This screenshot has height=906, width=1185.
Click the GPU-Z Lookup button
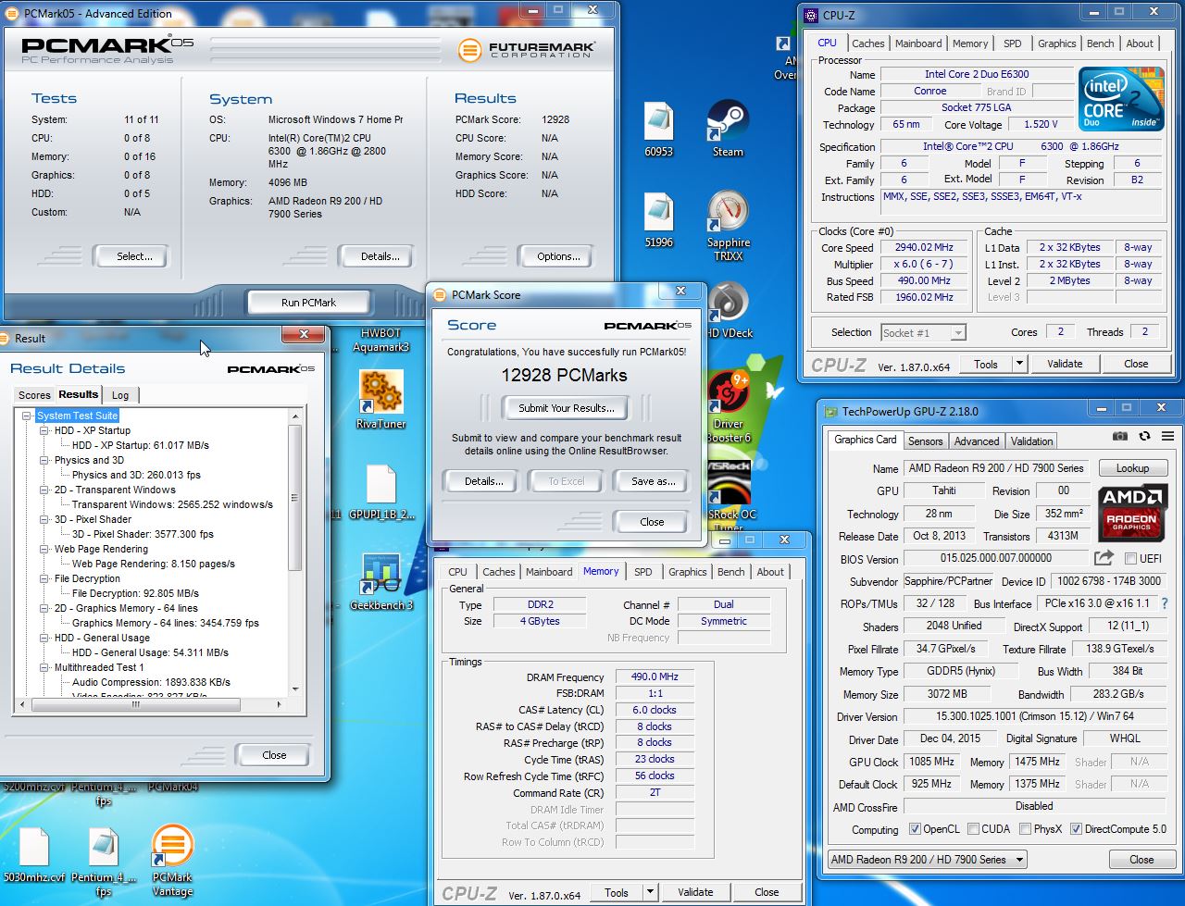click(x=1132, y=468)
